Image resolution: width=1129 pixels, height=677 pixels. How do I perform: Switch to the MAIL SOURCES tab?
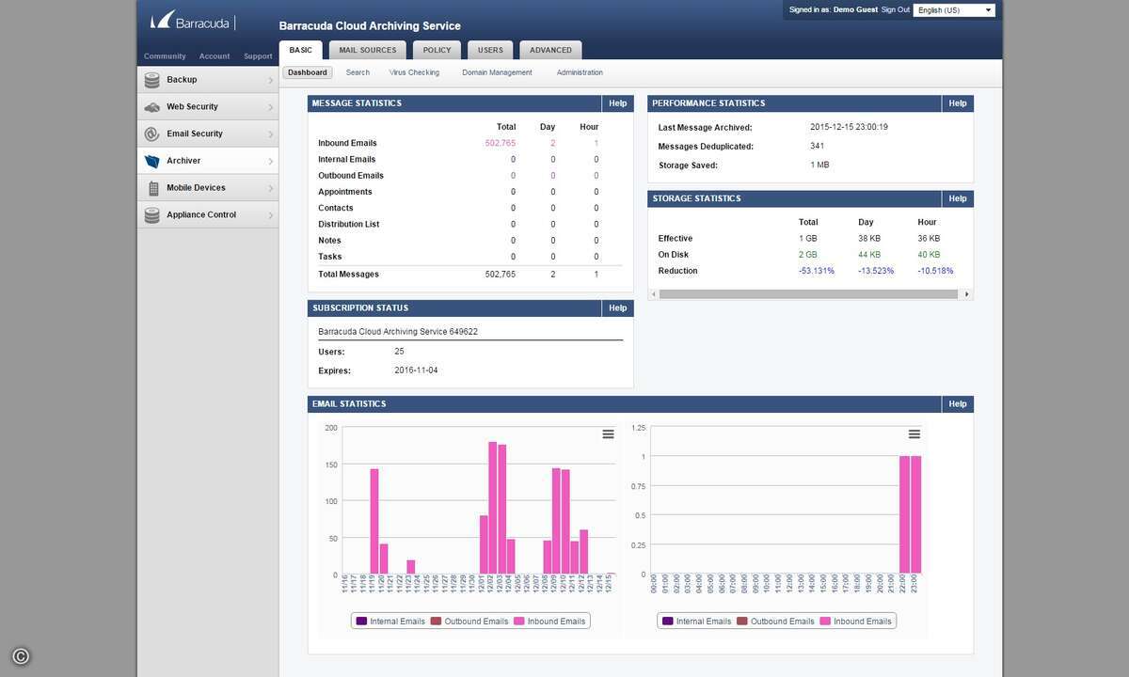coord(368,50)
